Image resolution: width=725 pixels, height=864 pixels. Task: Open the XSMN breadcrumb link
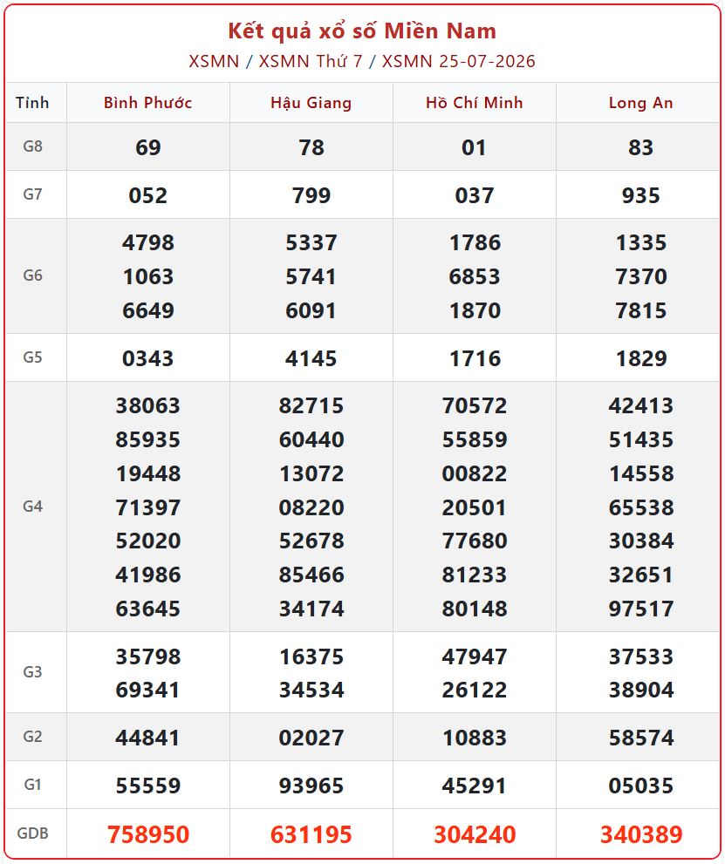click(214, 61)
